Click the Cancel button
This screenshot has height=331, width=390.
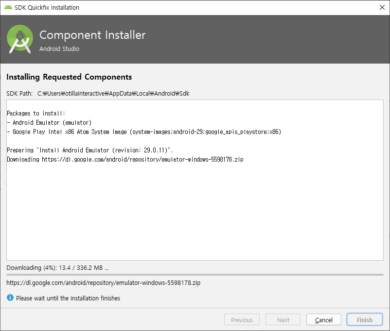coord(323,319)
